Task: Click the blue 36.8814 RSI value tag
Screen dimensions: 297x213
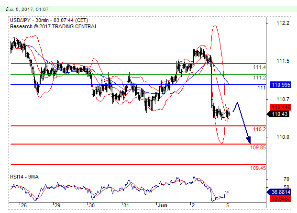Action: pos(280,192)
